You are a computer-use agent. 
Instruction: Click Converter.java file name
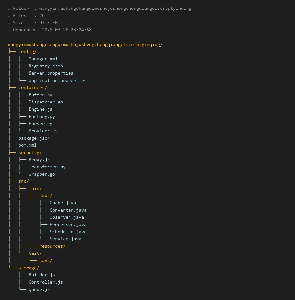click(x=68, y=210)
